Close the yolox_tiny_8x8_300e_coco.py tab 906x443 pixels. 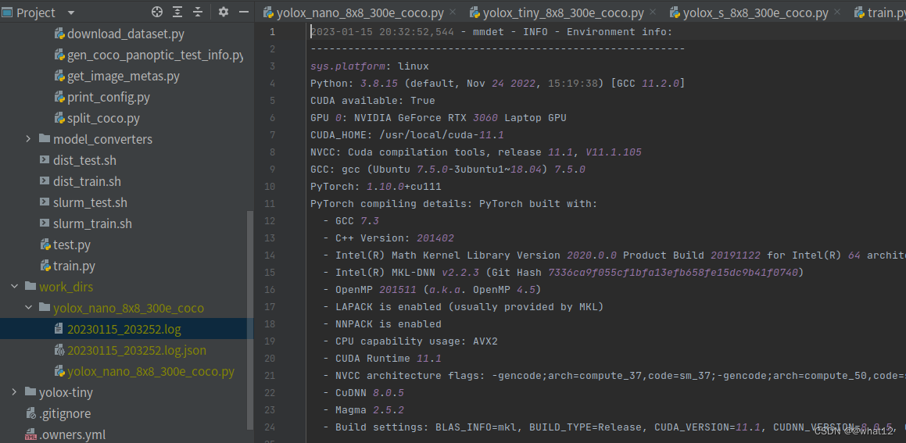653,13
